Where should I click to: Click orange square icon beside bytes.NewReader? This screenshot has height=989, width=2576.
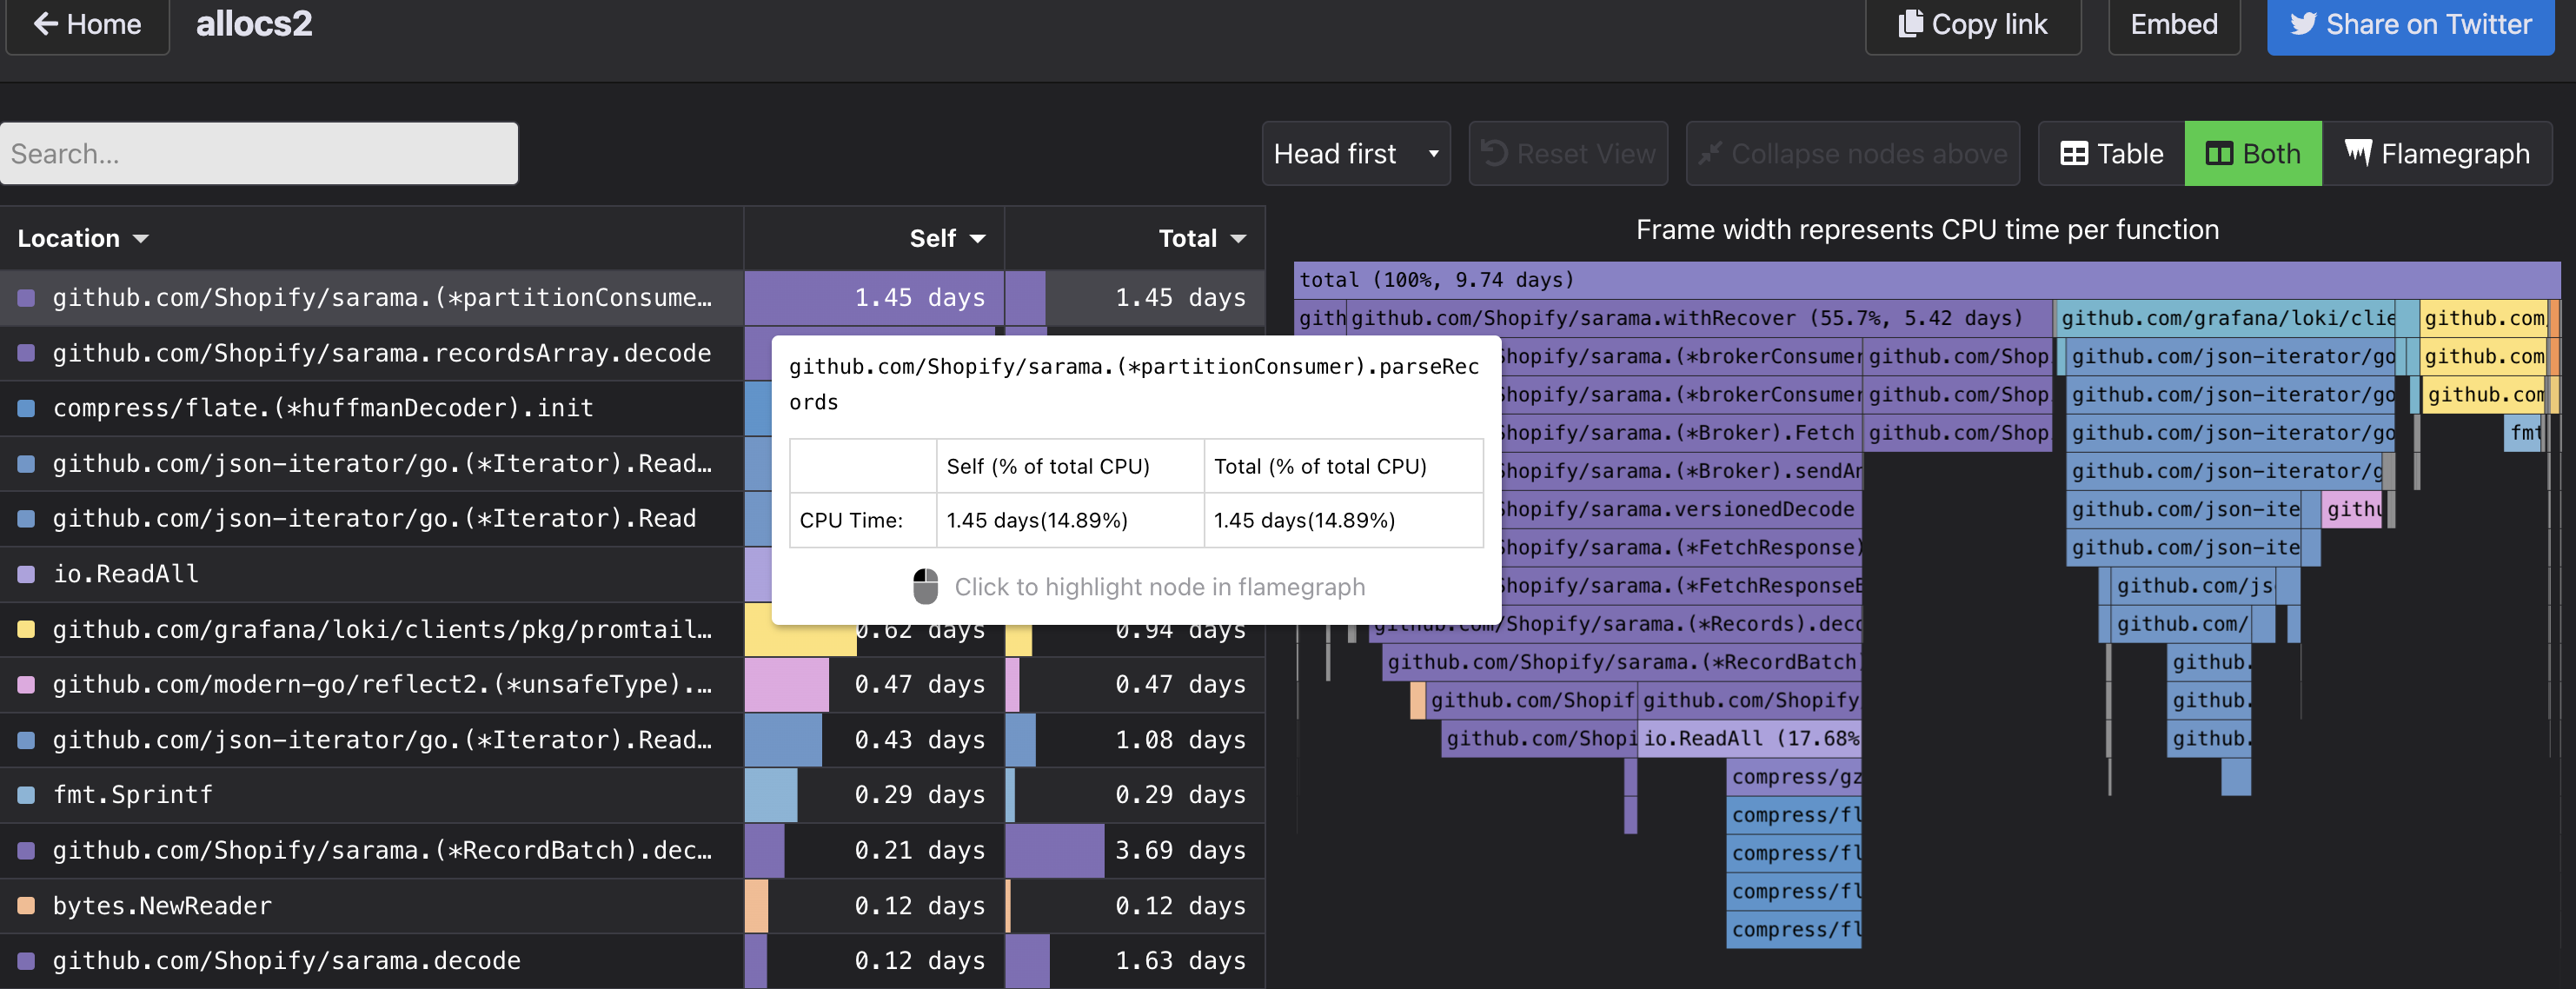pyautogui.click(x=27, y=905)
